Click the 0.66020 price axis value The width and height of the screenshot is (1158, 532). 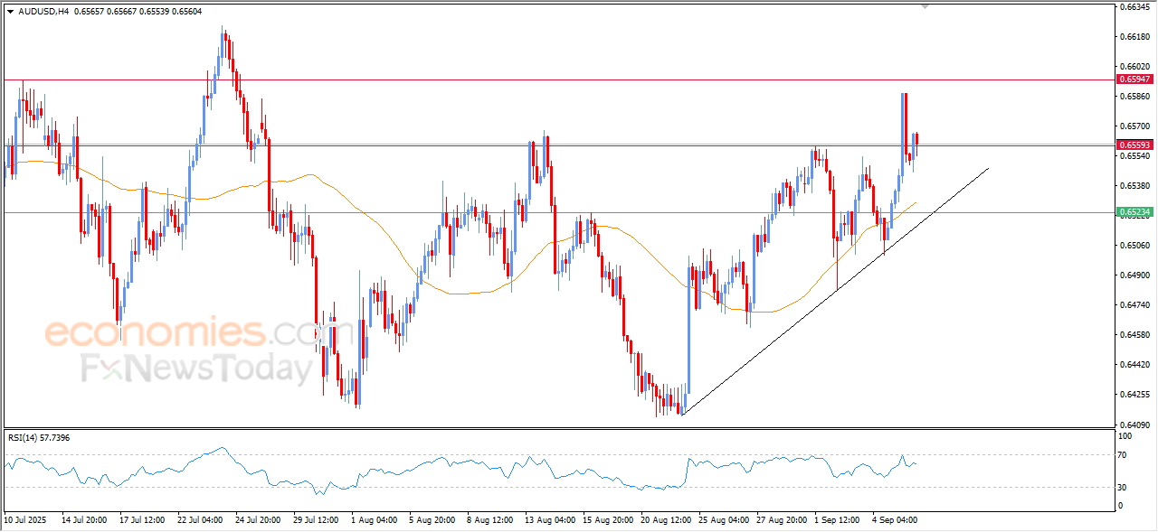click(1134, 67)
